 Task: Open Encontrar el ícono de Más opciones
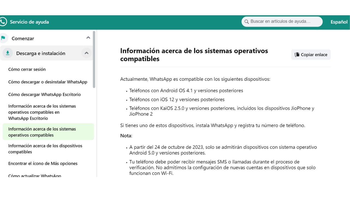click(43, 163)
